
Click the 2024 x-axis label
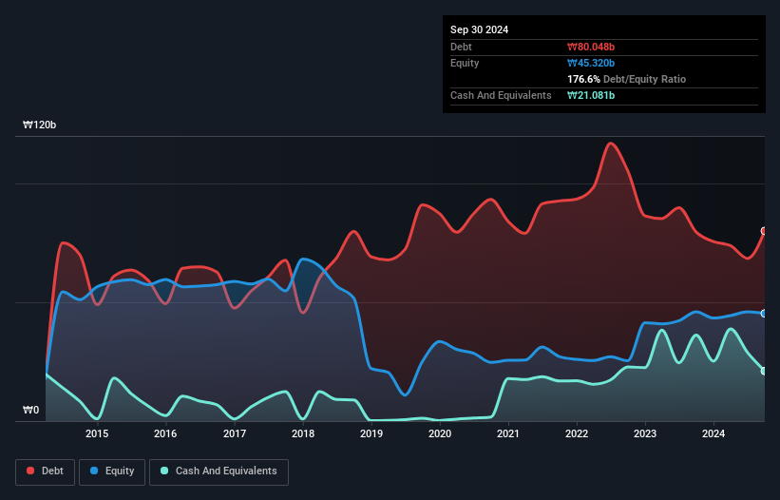[x=713, y=433]
